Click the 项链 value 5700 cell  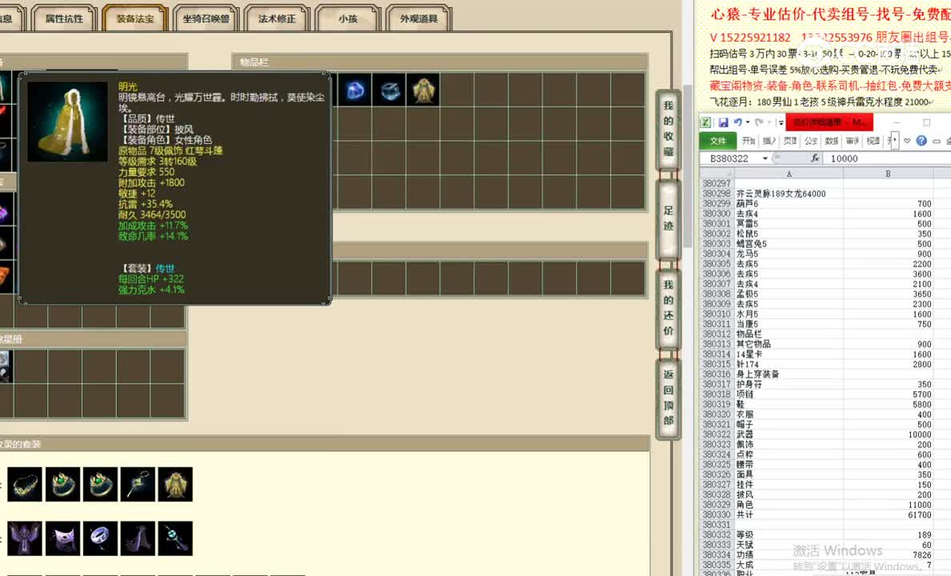coord(888,394)
